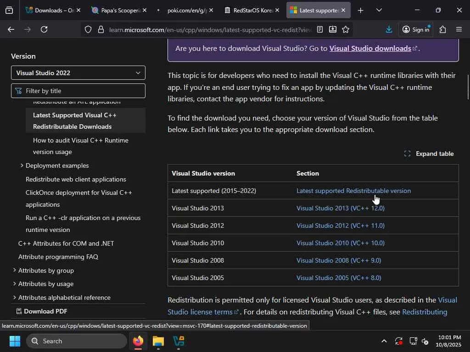Close the Papa's Scooperia tab

coord(145,11)
